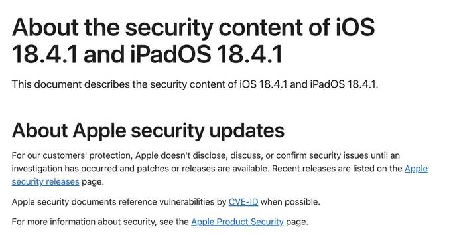Viewport: 451px width, 251px height.
Task: Click 'page.' following the security releases link
Action: pyautogui.click(x=93, y=182)
